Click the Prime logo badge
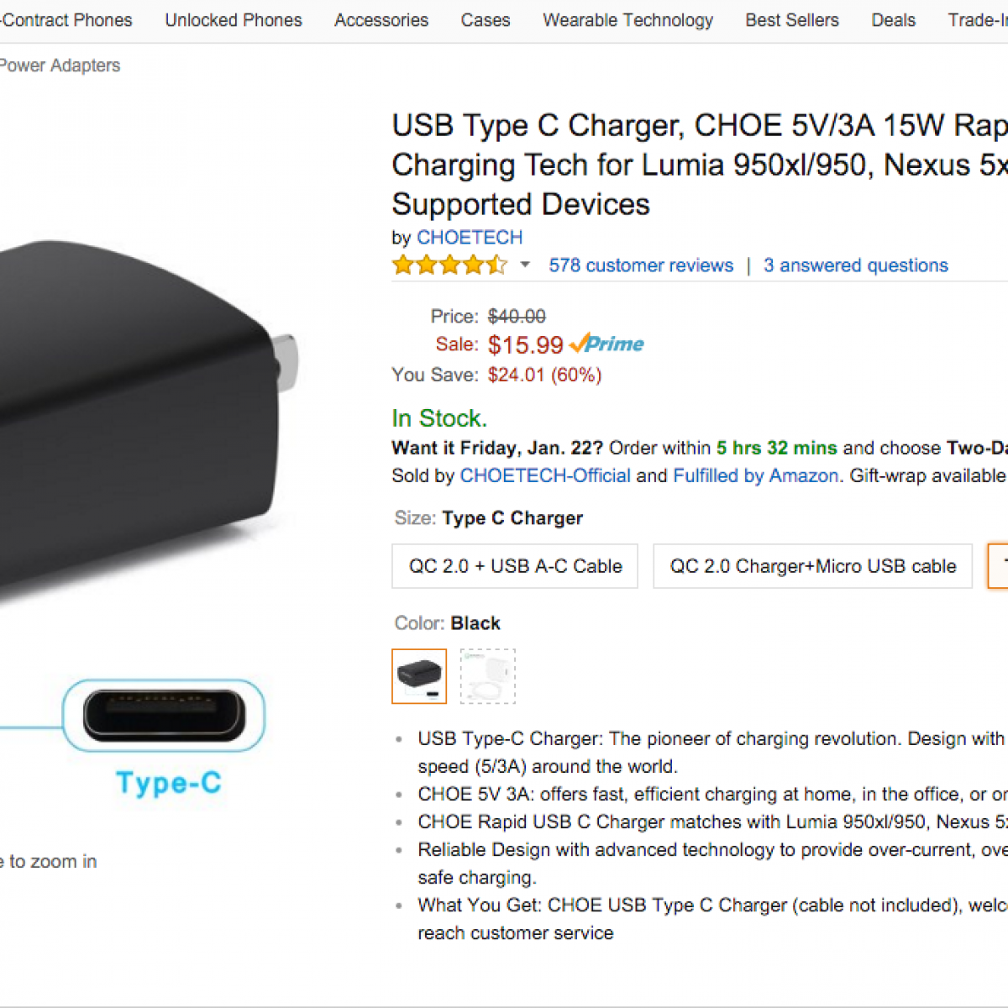1008x1008 pixels. pyautogui.click(x=606, y=344)
